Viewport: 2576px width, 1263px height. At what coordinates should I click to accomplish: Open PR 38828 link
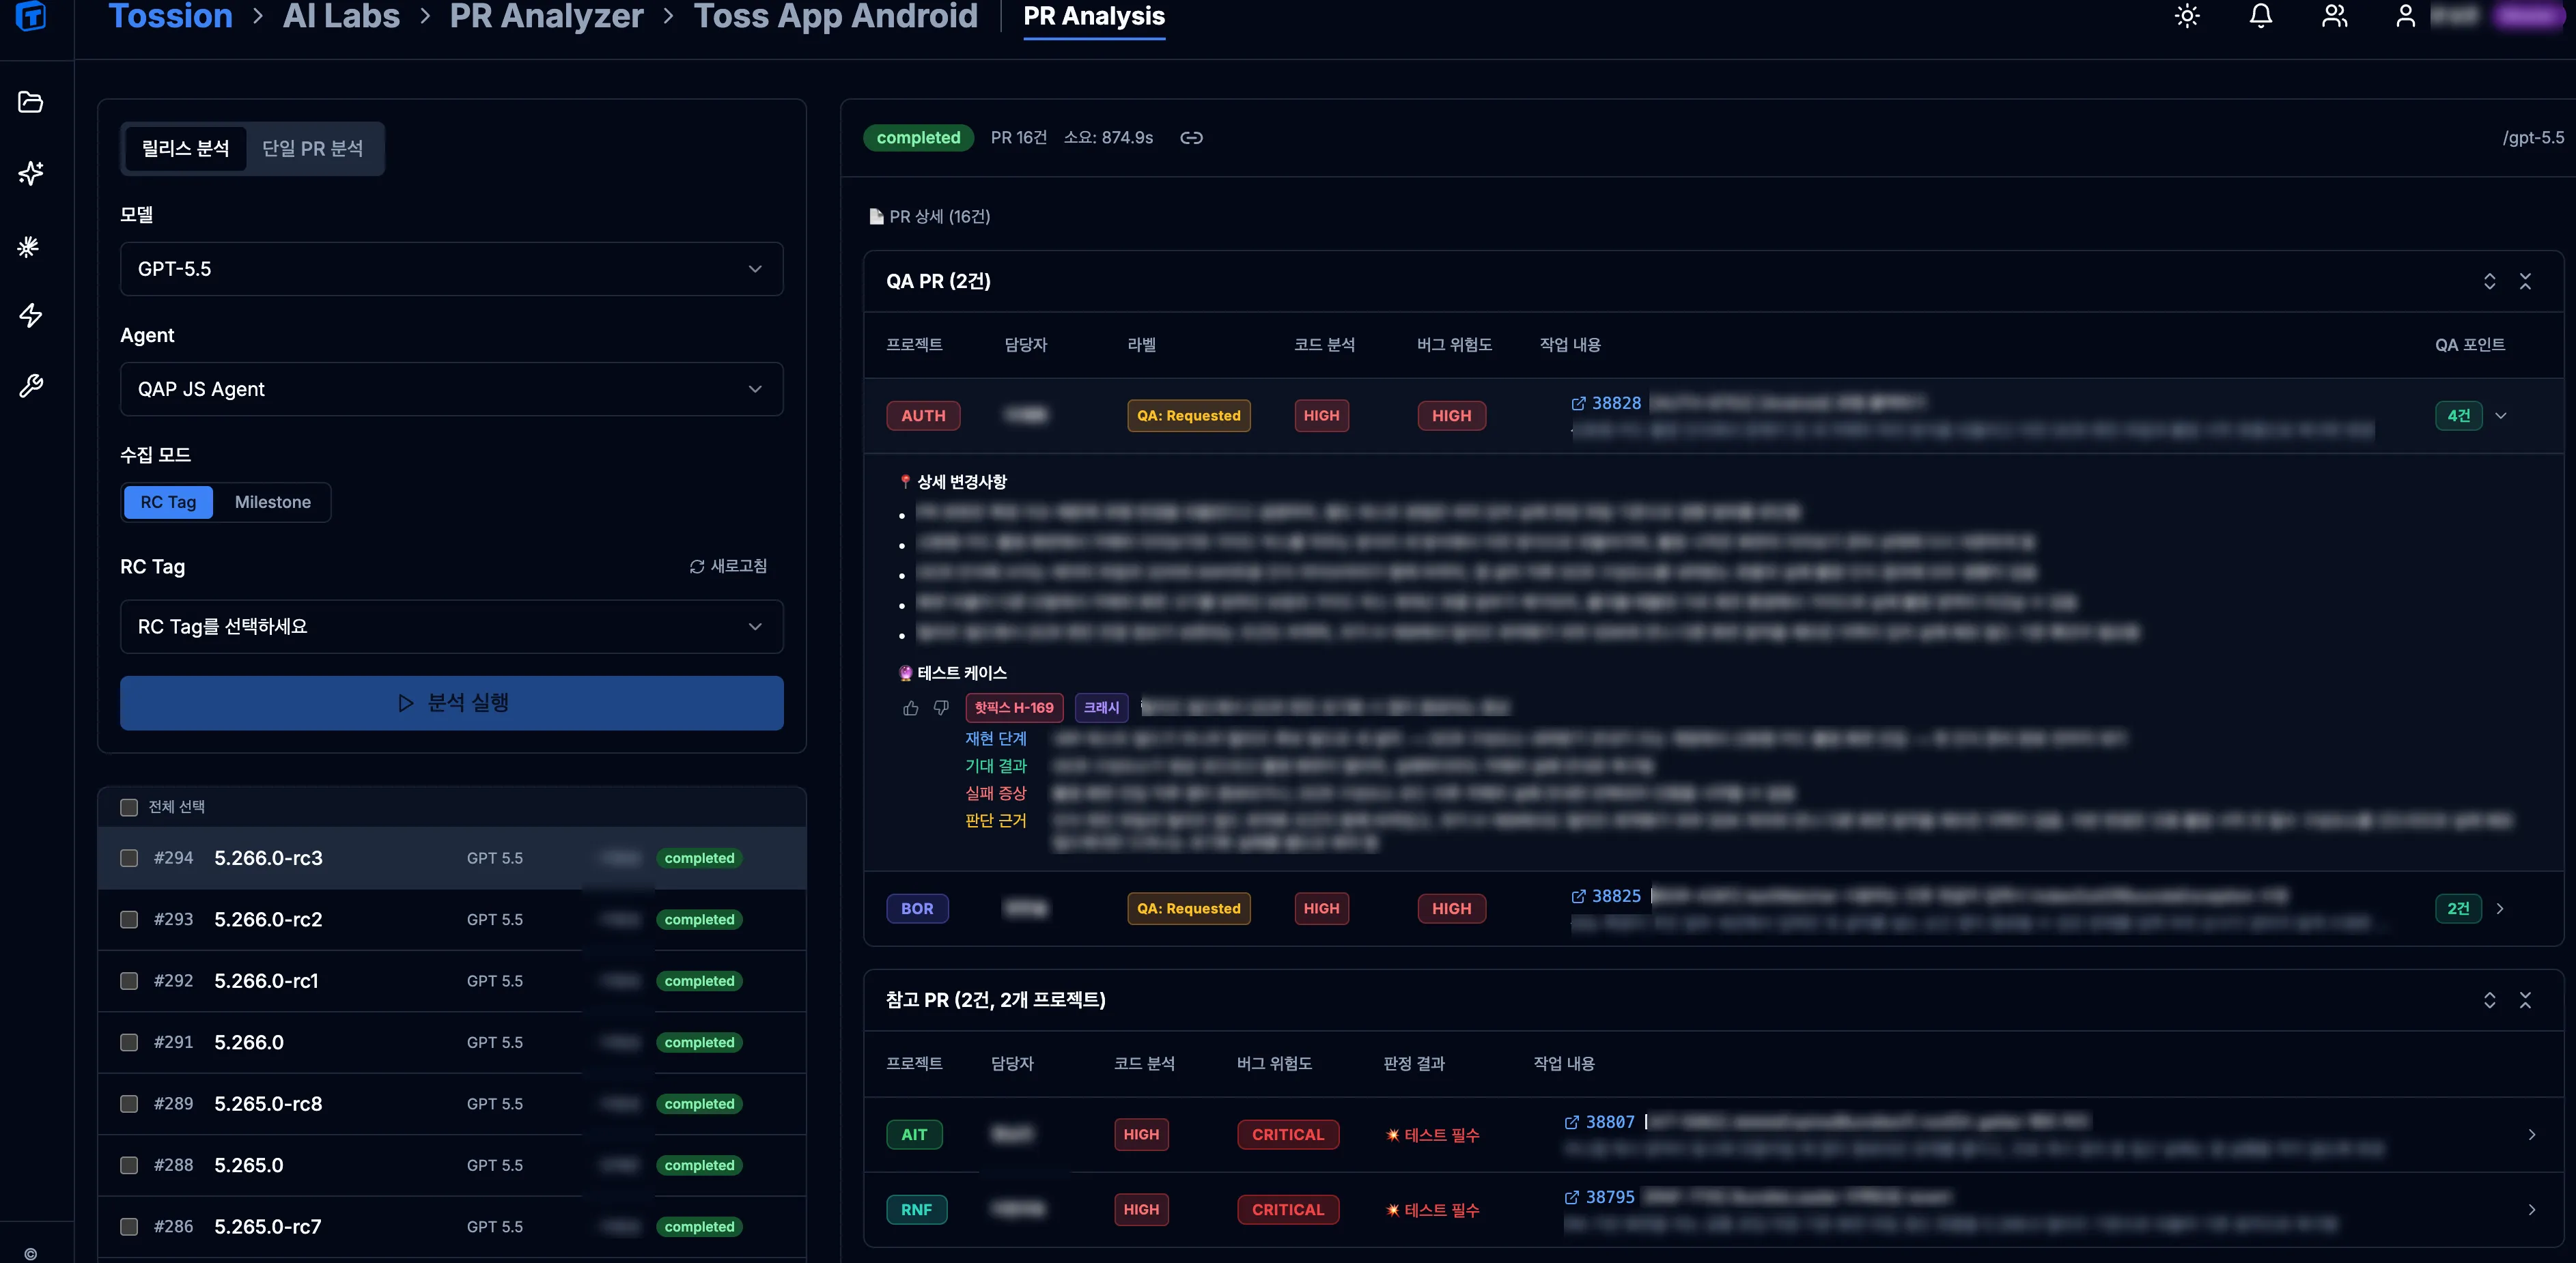[1616, 404]
